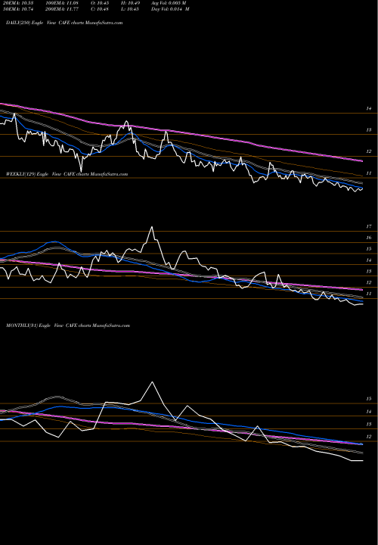
Task: Click the 14 price label on daily chart
Action: coord(369,108)
